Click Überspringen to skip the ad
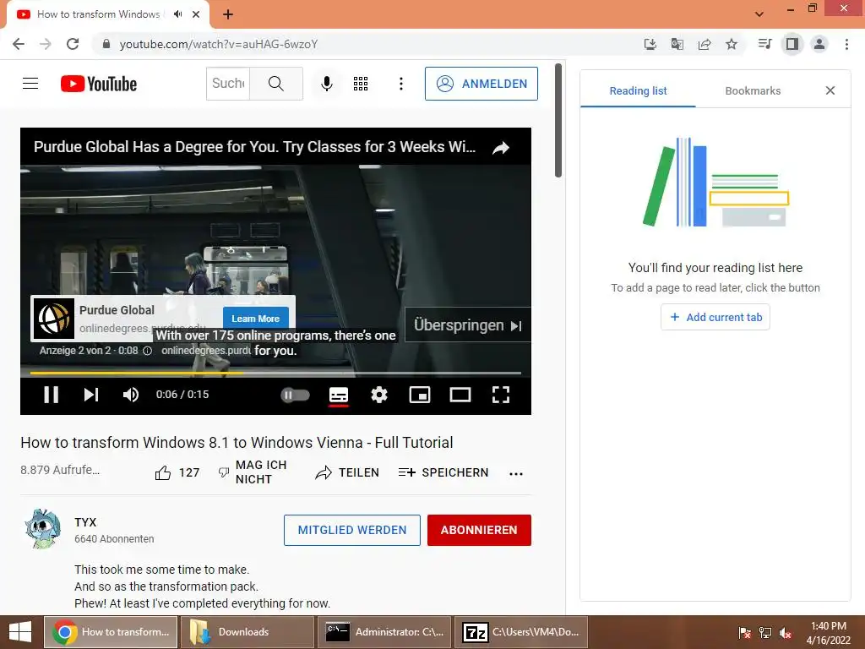 pos(467,325)
